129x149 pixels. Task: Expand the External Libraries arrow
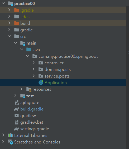[3, 135]
